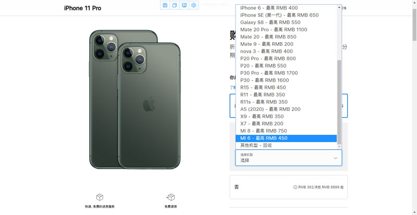Click scroll up arrow of dropdown list
Viewport: 417px width, 215px height.
coord(339,7)
